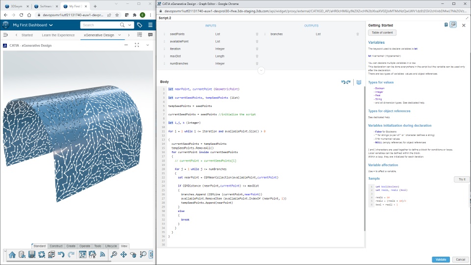Select the Rotate view hand tool

click(133, 255)
